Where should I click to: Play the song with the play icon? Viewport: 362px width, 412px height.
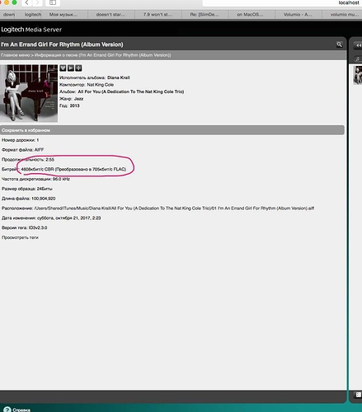[71, 68]
